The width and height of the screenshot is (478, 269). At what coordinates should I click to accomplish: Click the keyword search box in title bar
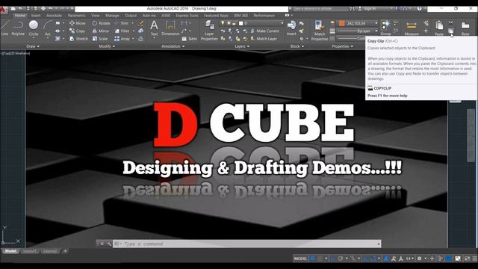click(320, 8)
